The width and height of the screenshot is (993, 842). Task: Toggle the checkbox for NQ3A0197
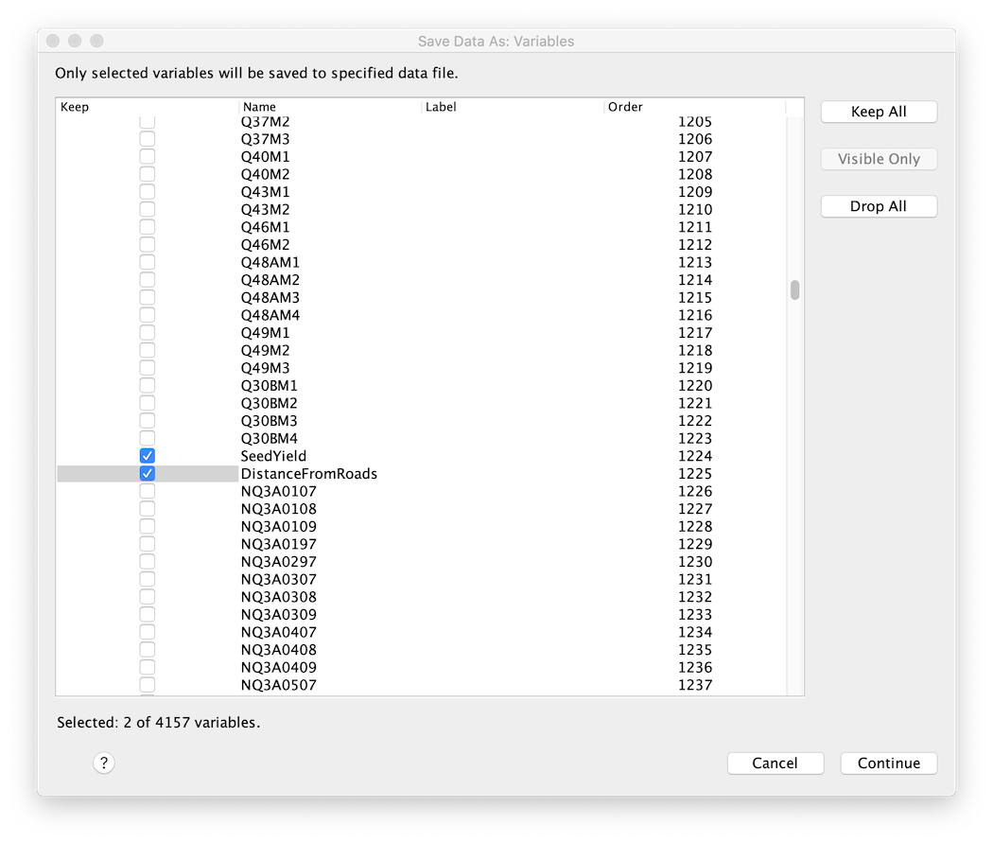[147, 544]
